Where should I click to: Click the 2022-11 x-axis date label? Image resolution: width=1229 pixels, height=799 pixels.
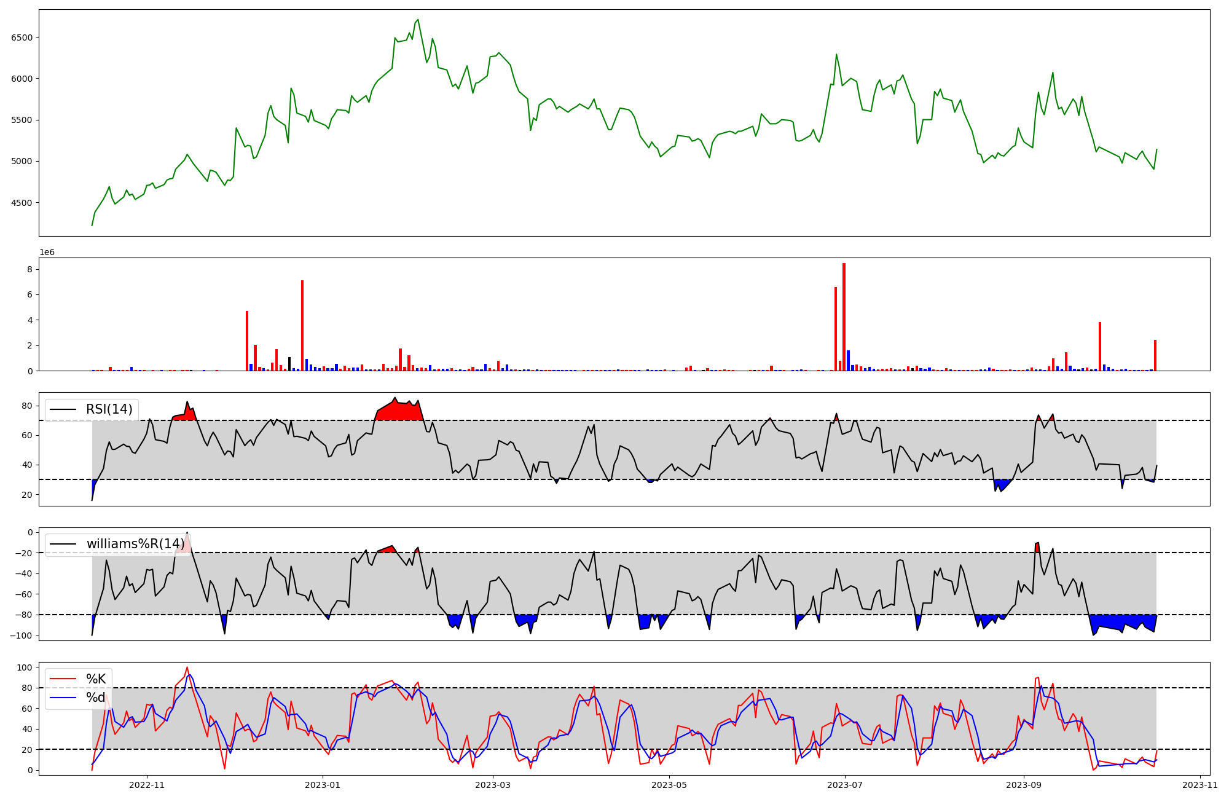[147, 785]
